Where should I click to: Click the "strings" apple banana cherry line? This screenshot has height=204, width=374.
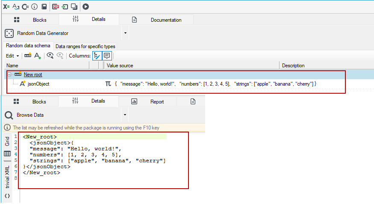point(97,161)
